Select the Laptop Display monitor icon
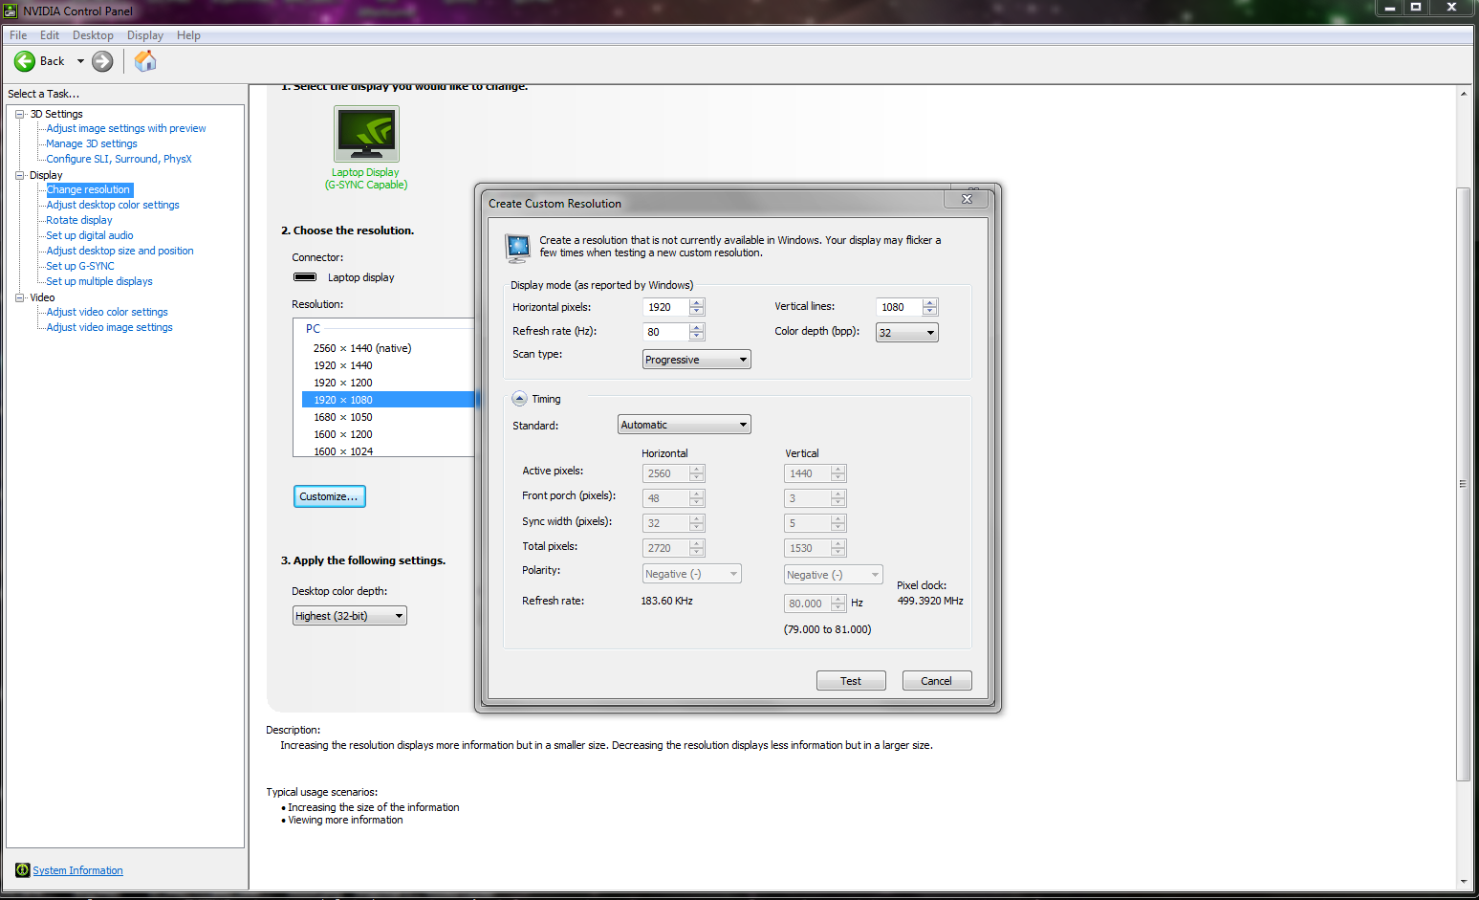Screen dimensions: 1479x900 [366, 134]
